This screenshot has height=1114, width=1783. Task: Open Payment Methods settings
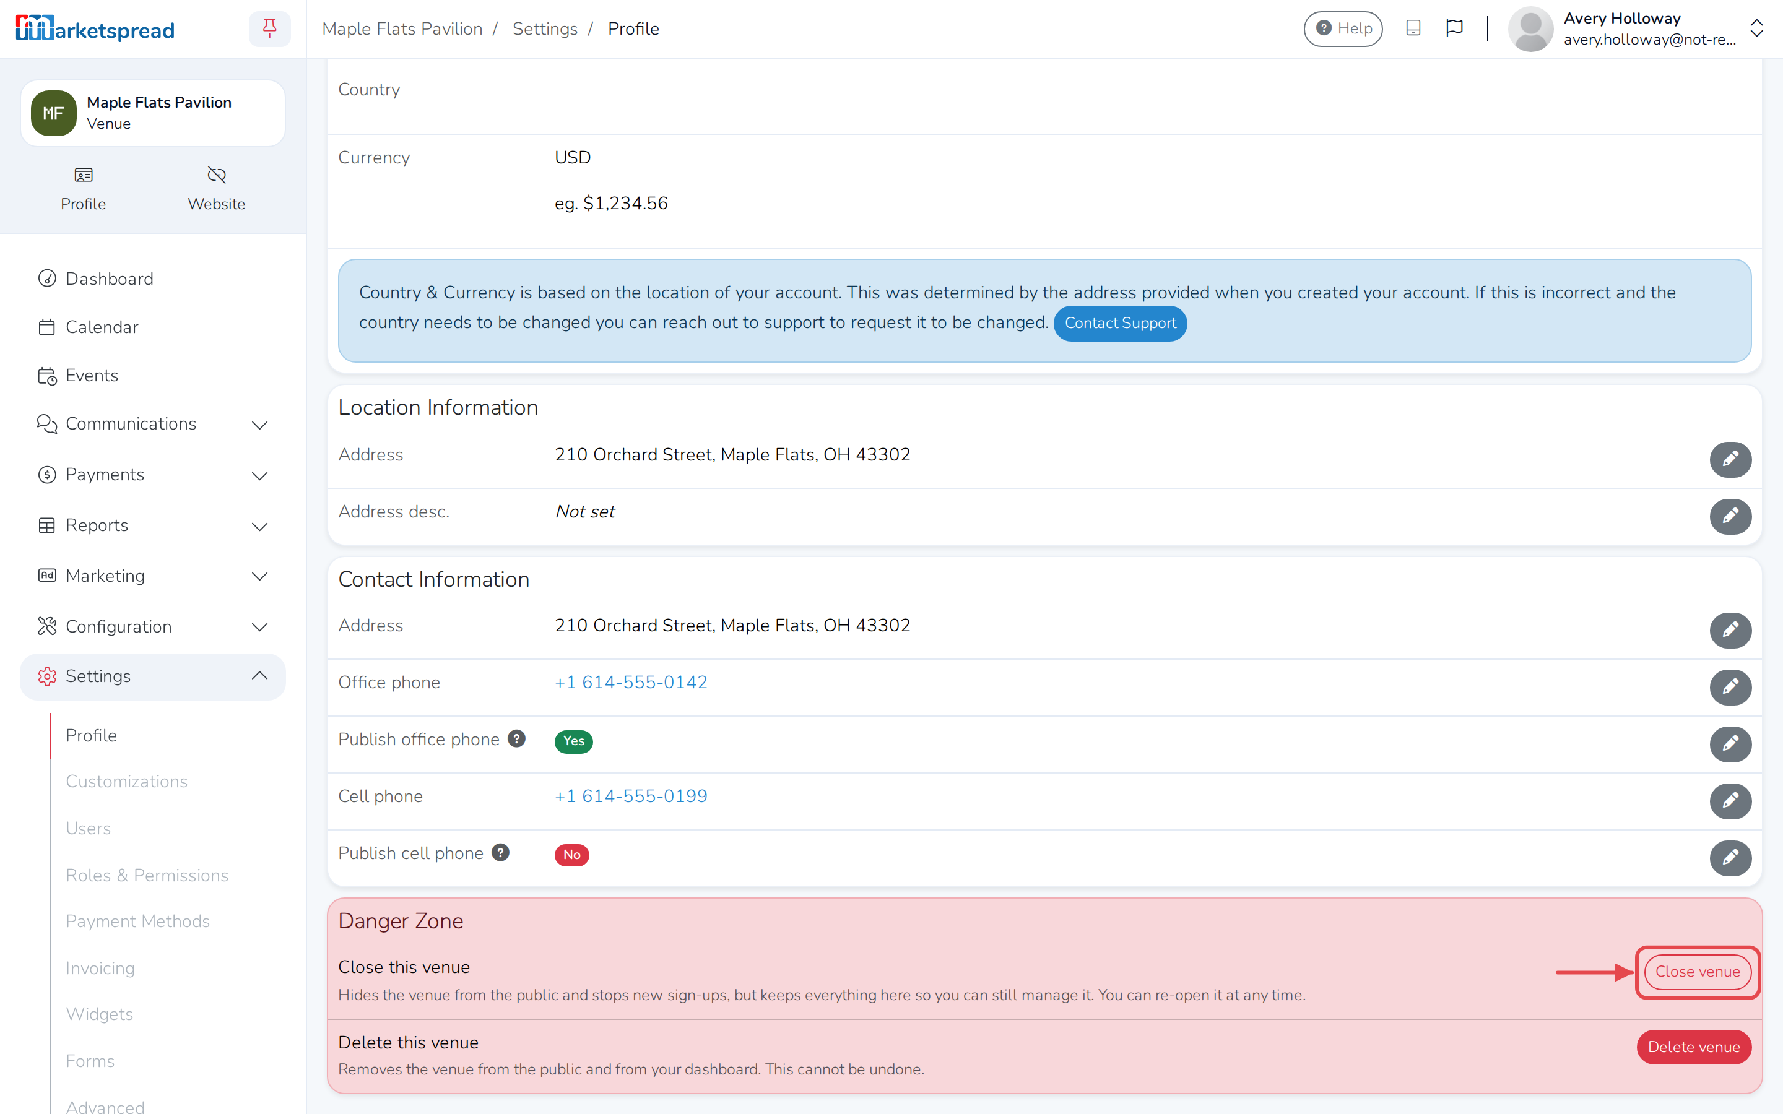[138, 921]
